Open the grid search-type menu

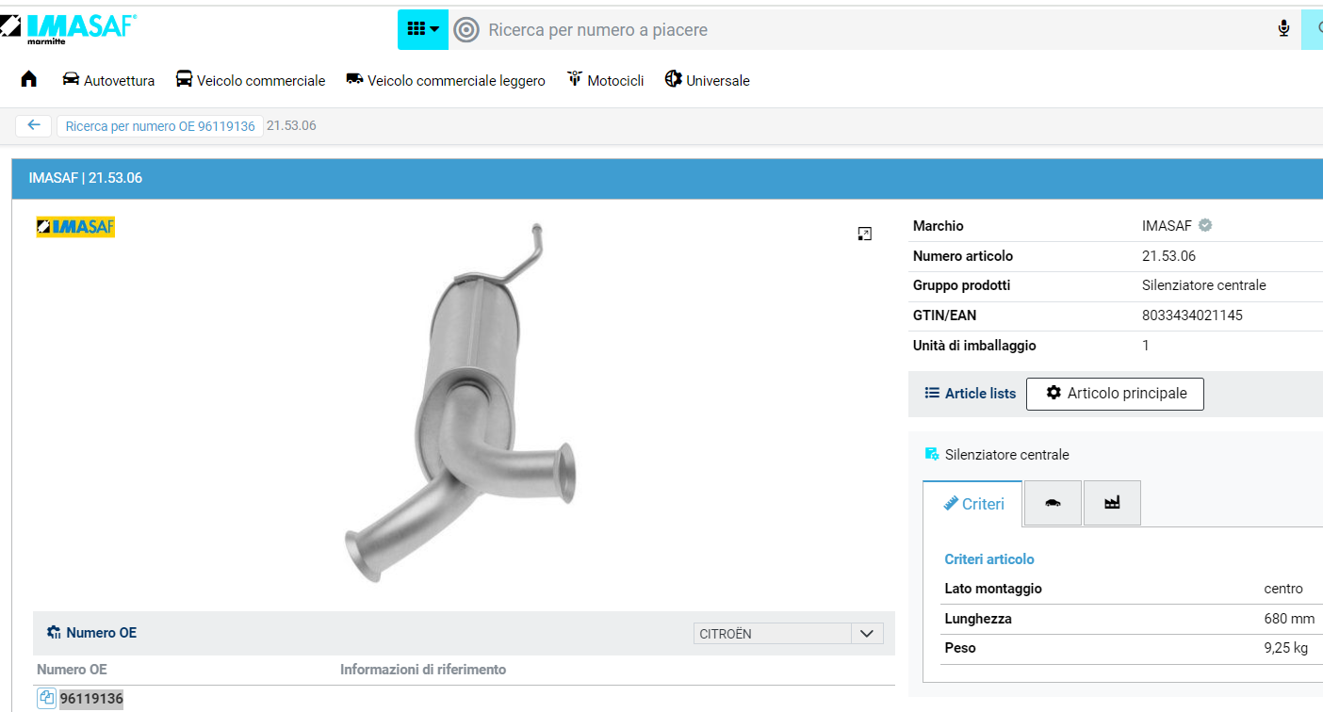click(423, 29)
